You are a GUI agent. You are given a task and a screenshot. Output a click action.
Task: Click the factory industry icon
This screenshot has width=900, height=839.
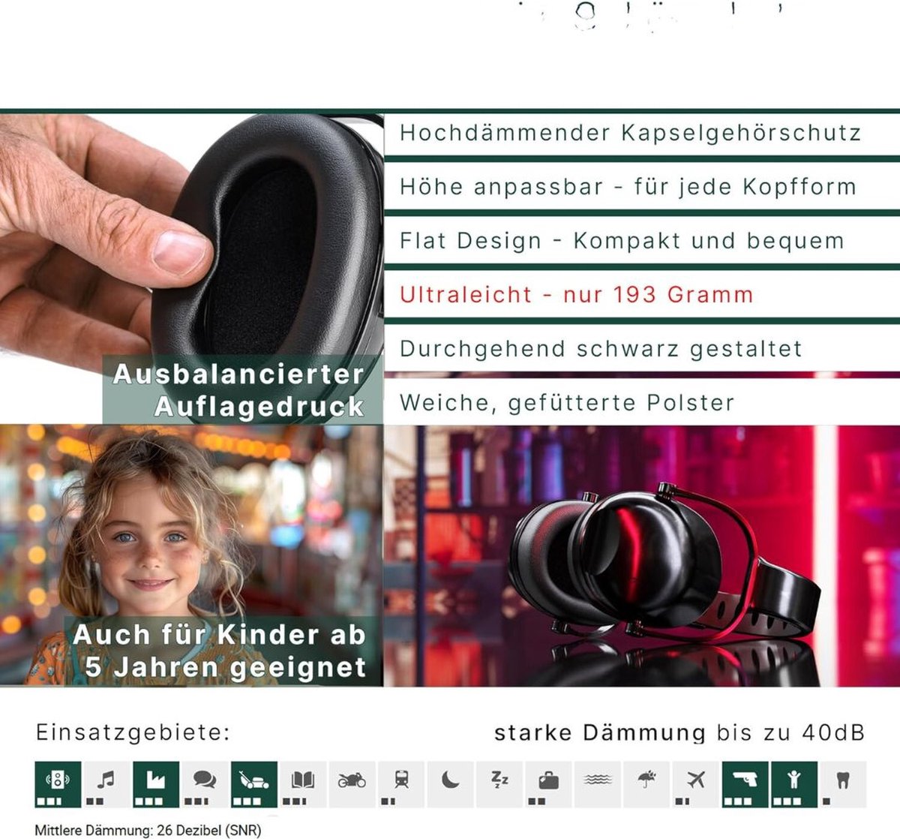tap(156, 783)
